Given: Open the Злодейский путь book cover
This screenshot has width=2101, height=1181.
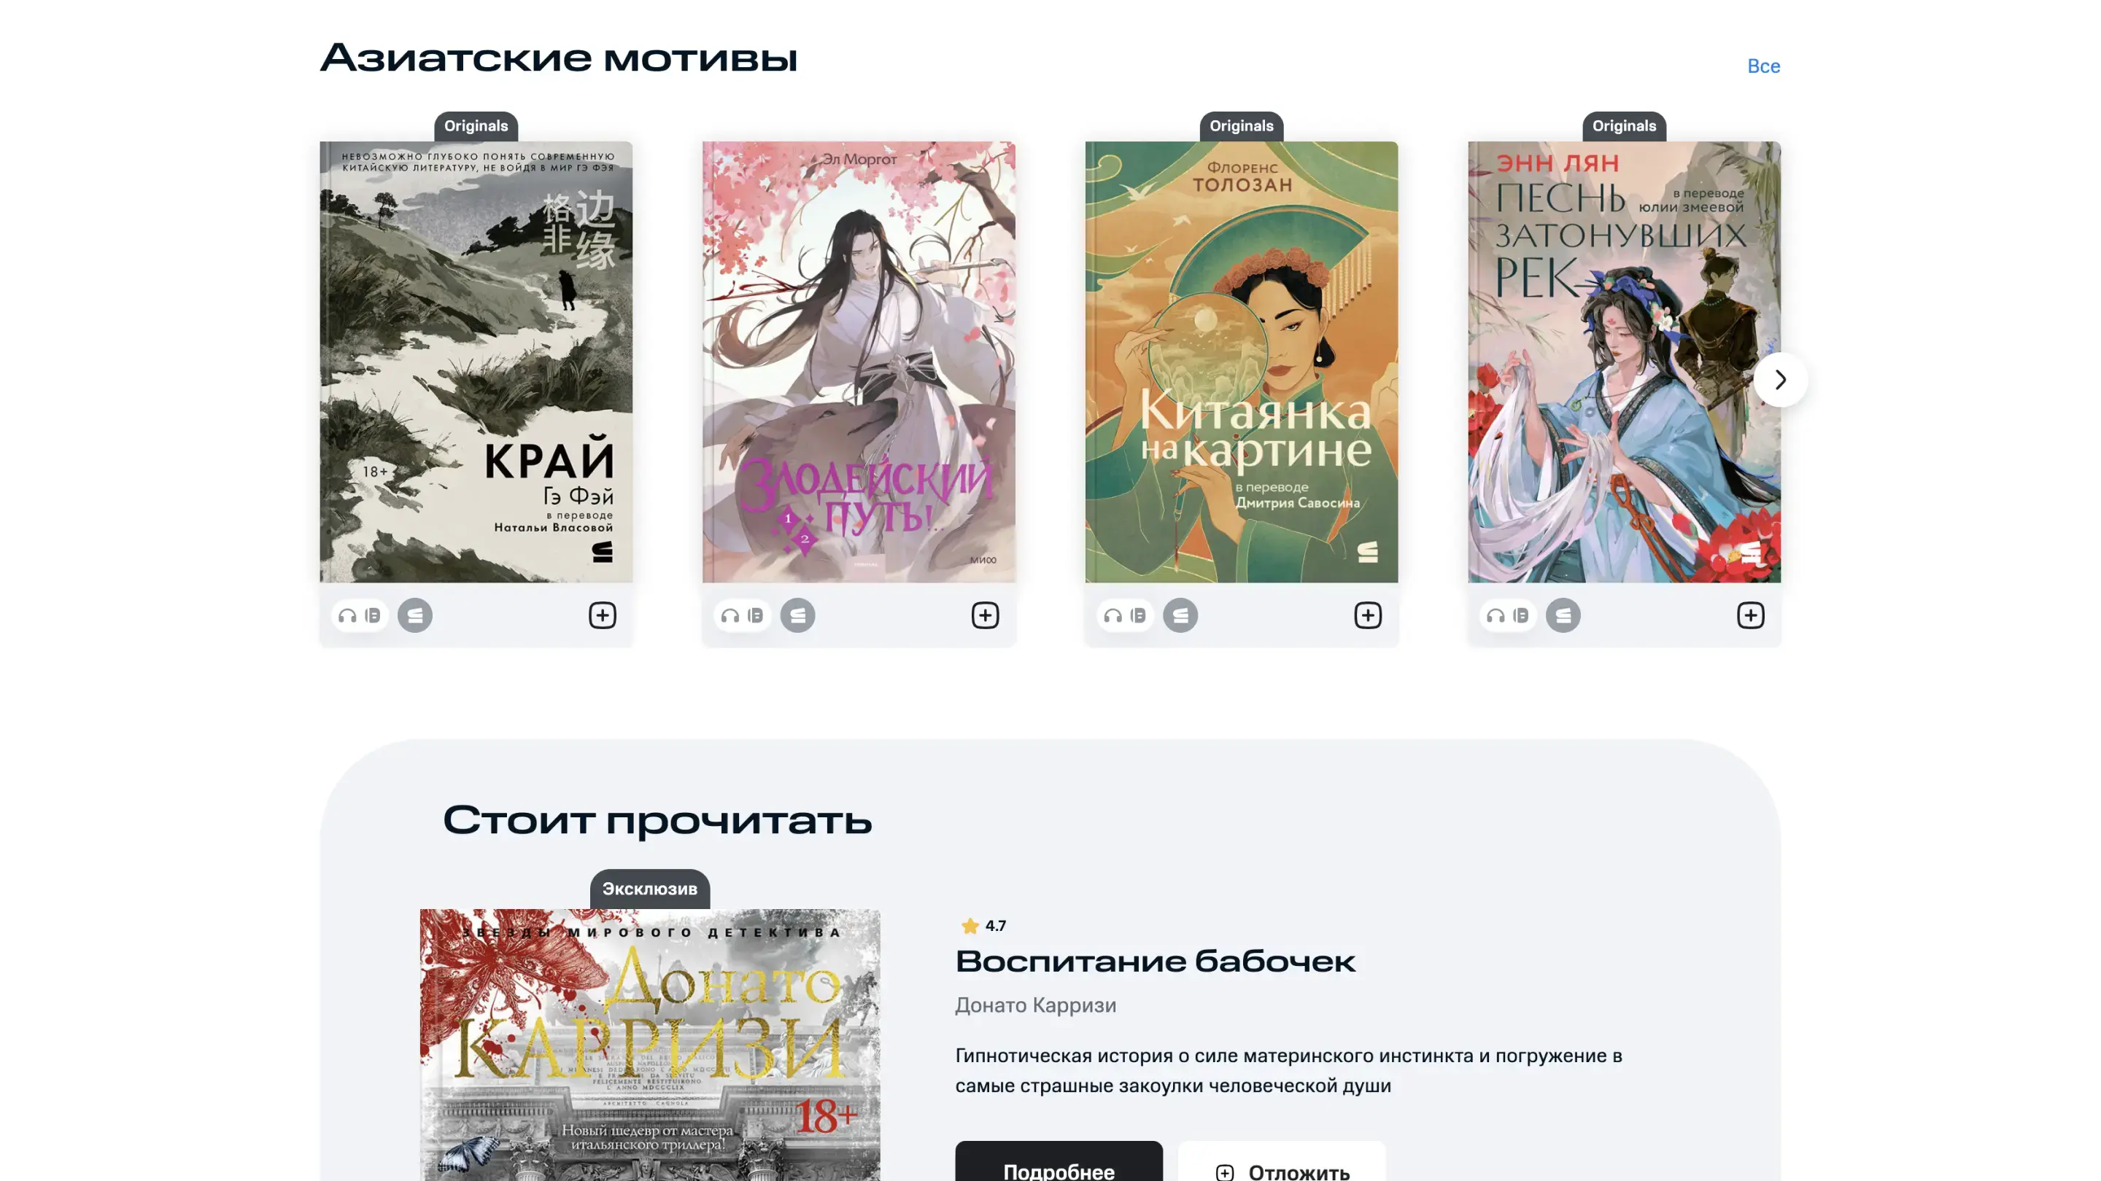Looking at the screenshot, I should point(859,362).
